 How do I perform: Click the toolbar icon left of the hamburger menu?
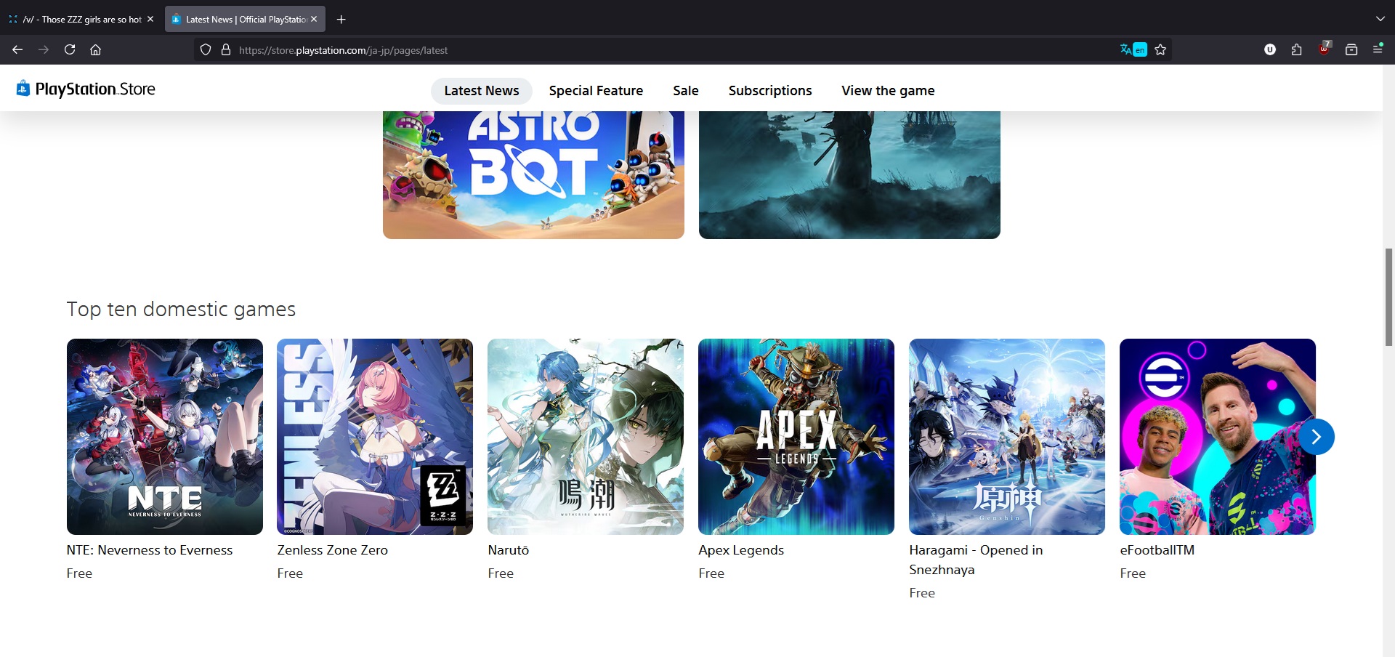1351,49
